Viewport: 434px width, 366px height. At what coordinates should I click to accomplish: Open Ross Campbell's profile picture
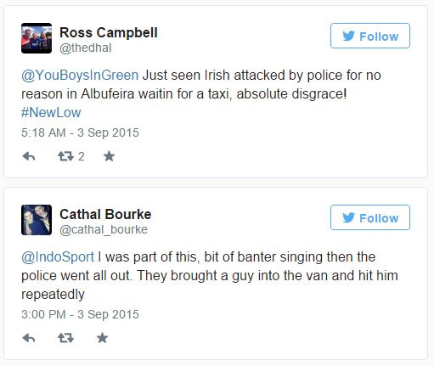click(37, 38)
